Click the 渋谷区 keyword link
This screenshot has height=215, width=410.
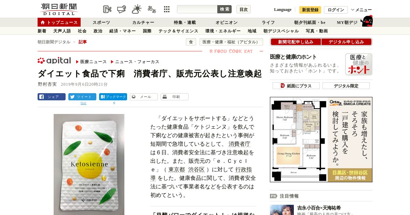[x=196, y=170]
